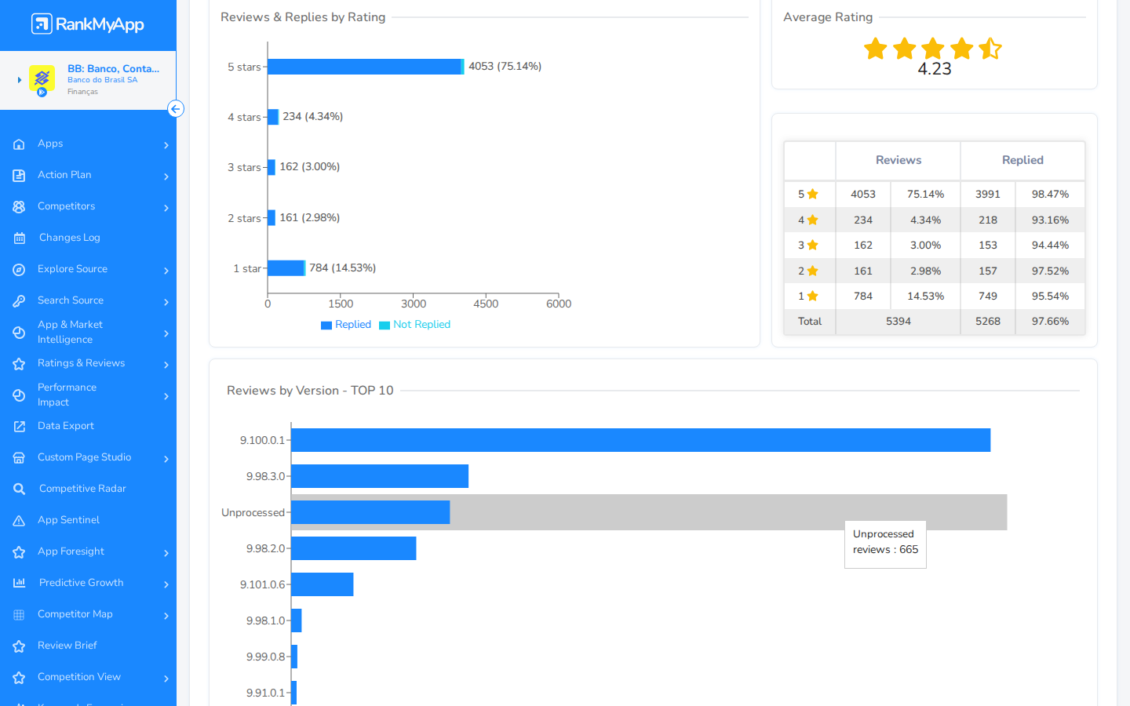Click the half star in average rating
This screenshot has width=1130, height=706.
(x=990, y=49)
